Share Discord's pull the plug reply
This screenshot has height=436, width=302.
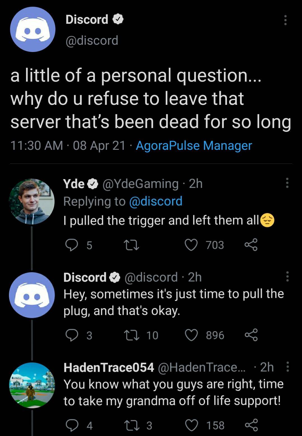pos(251,335)
